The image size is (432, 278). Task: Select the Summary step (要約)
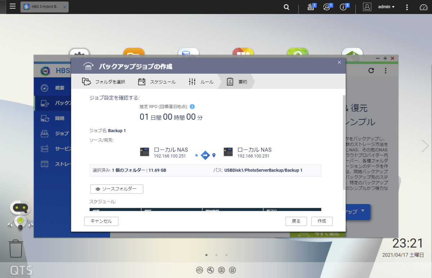pyautogui.click(x=237, y=82)
